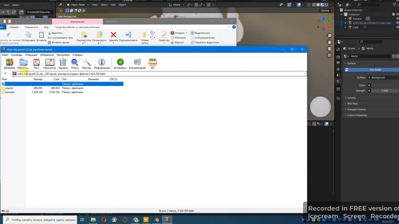Screen dimensions: 399x224
Task: Open the Избранное menu in WinRAR
Action: [x=47, y=55]
